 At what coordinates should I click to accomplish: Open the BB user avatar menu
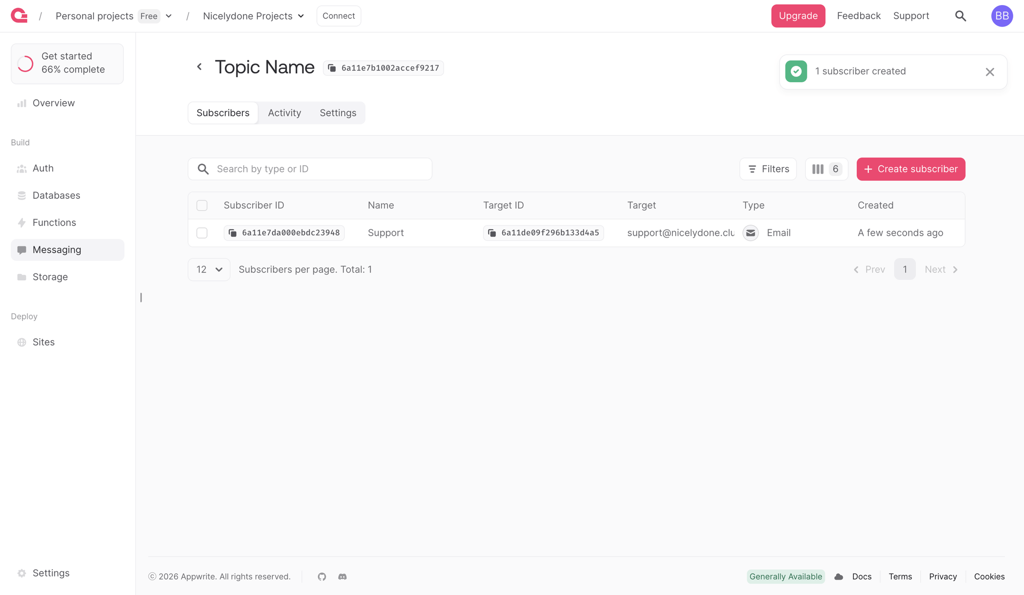[x=1001, y=16]
